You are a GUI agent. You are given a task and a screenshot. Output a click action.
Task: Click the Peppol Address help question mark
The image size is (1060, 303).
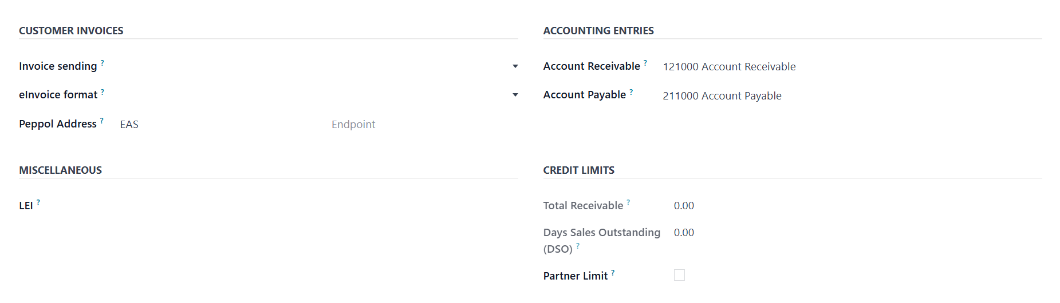[102, 120]
